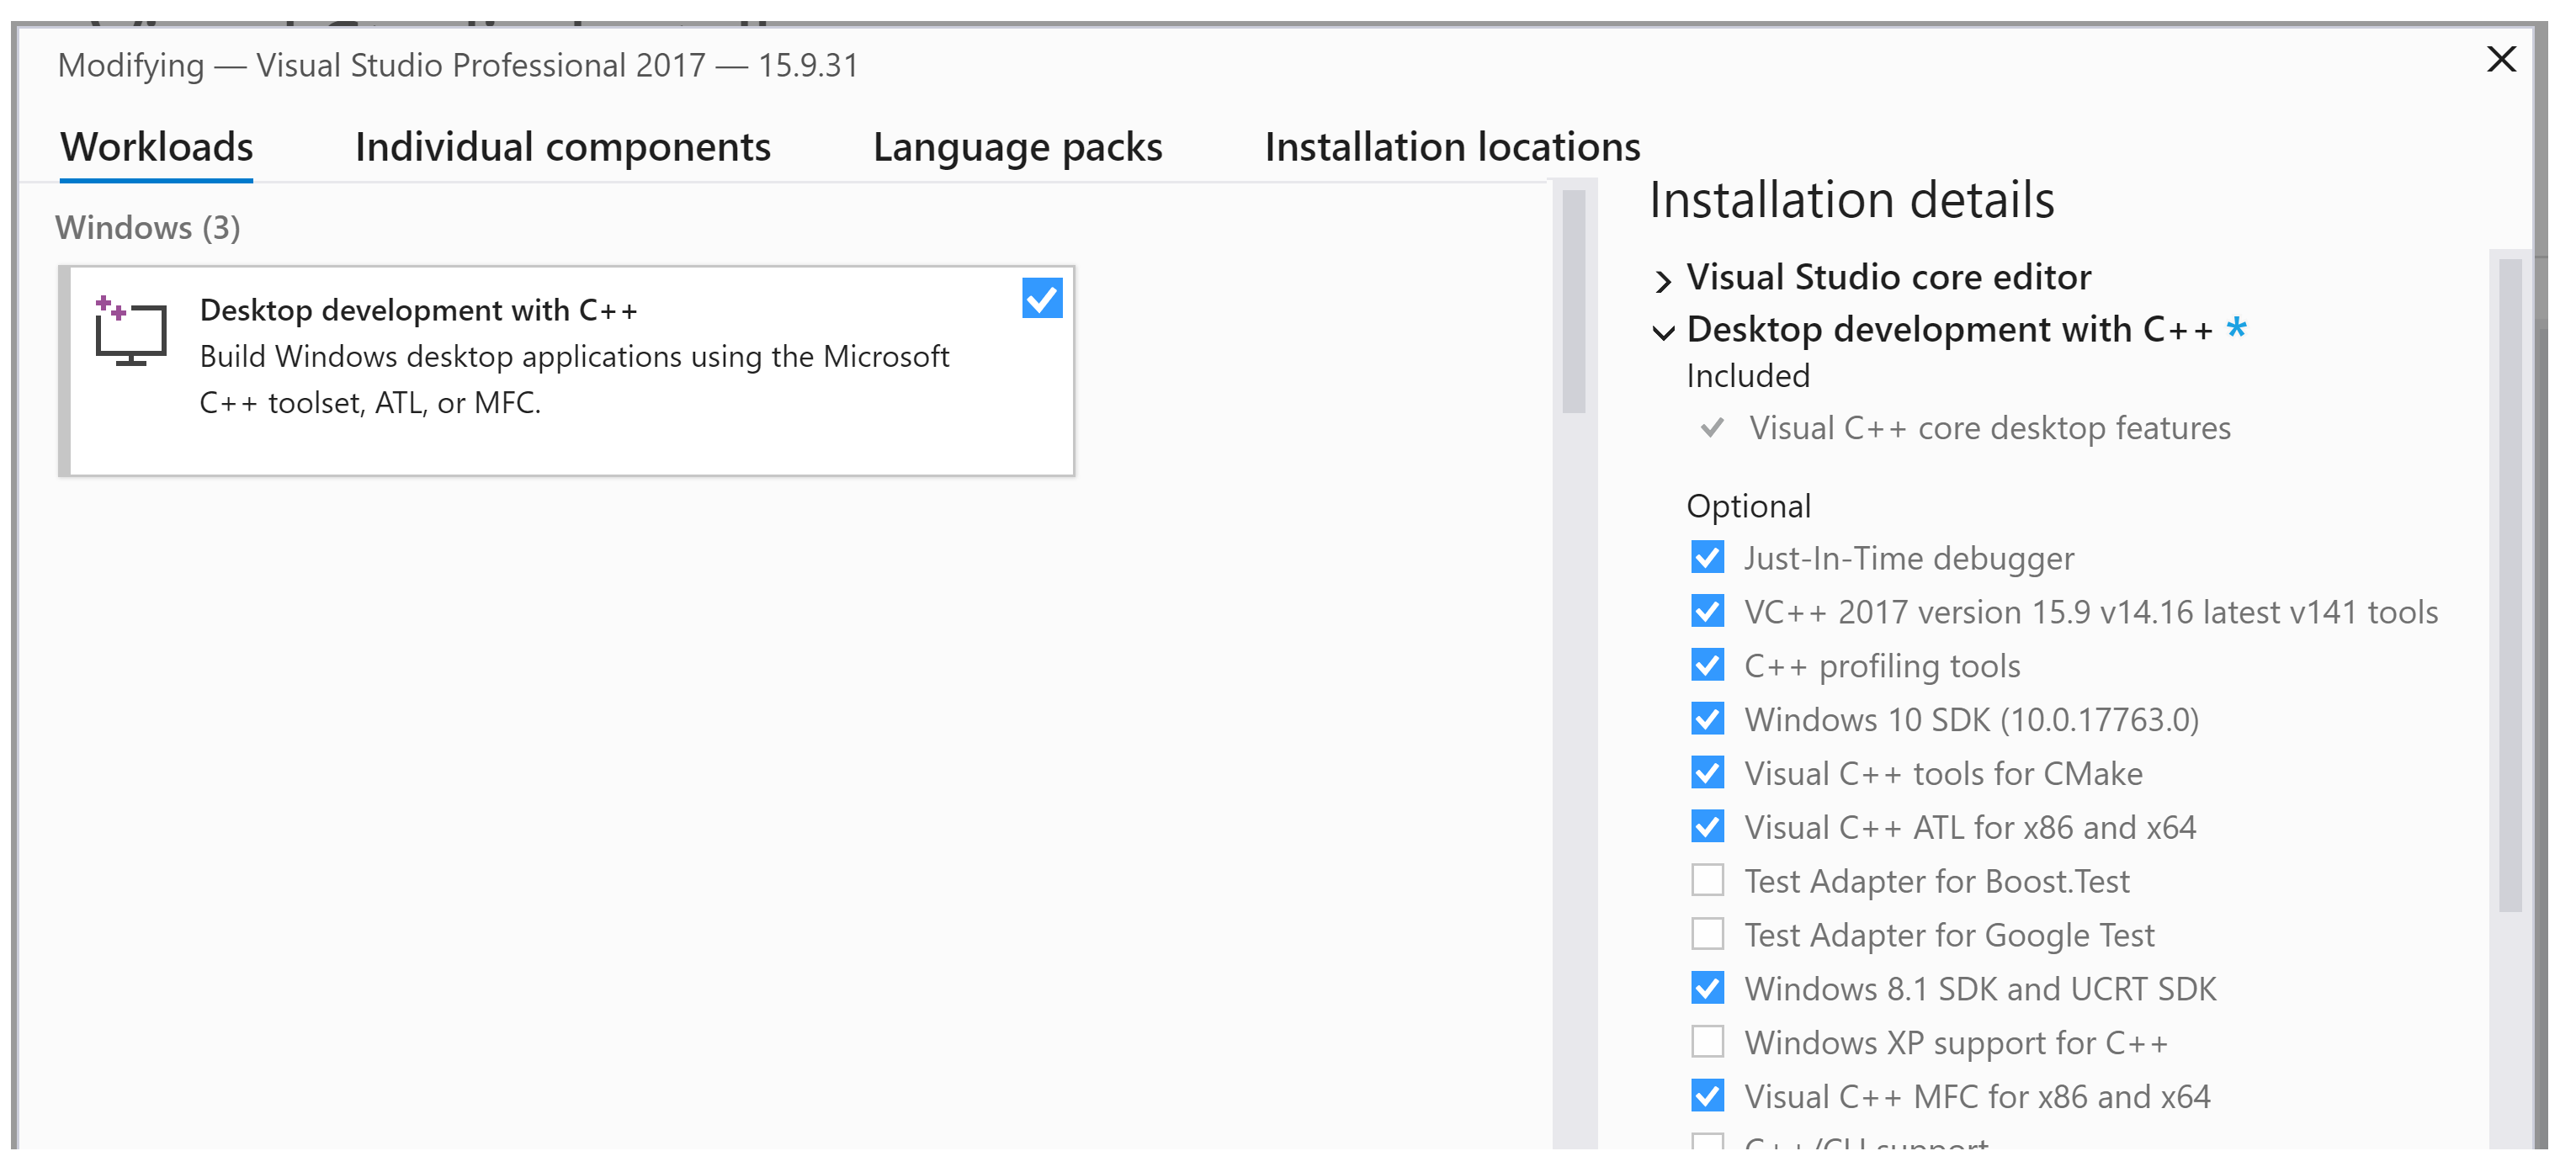Click the checkmark beside Visual C++ core desktop features
The height and width of the screenshot is (1167, 2576).
(1711, 428)
